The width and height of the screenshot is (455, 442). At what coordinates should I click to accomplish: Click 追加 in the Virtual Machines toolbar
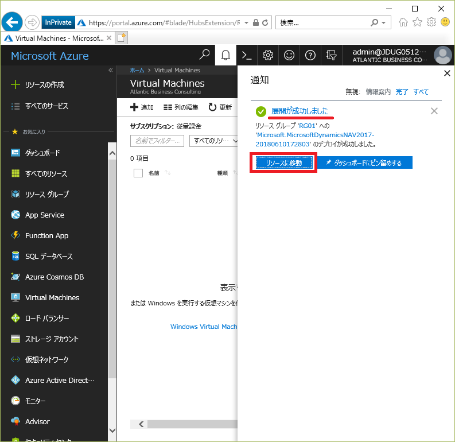[142, 107]
